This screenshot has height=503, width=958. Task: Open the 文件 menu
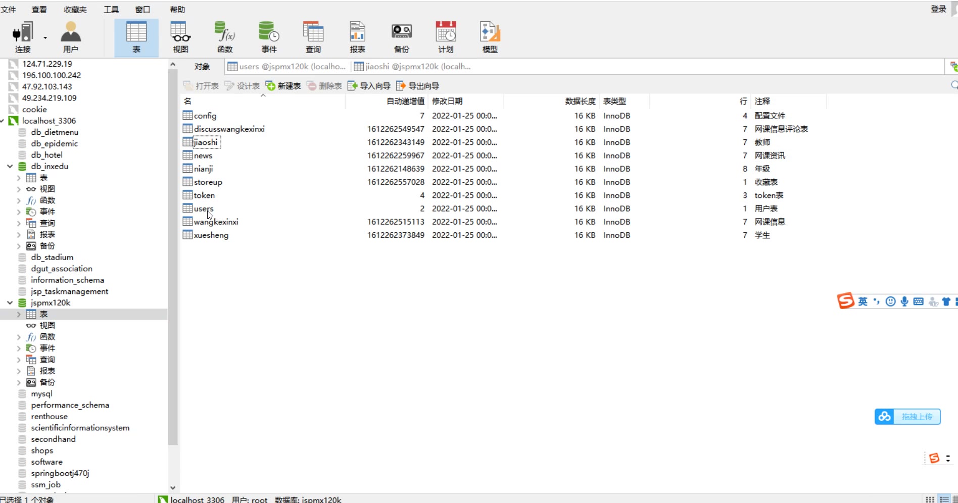click(9, 10)
